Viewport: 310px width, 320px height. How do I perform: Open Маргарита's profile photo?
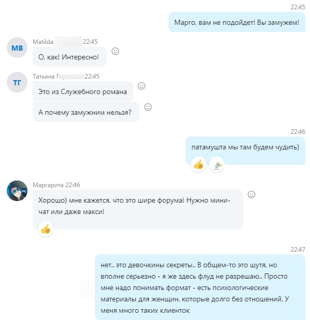[x=17, y=191]
